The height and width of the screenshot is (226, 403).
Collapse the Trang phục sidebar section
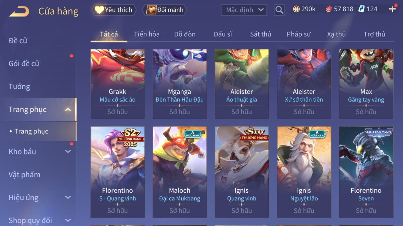(68, 110)
